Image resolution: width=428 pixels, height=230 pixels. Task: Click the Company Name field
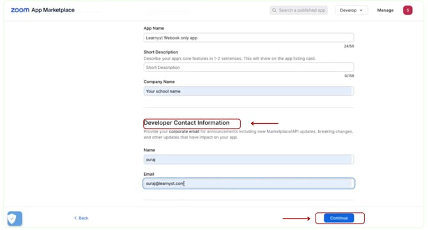(x=248, y=91)
